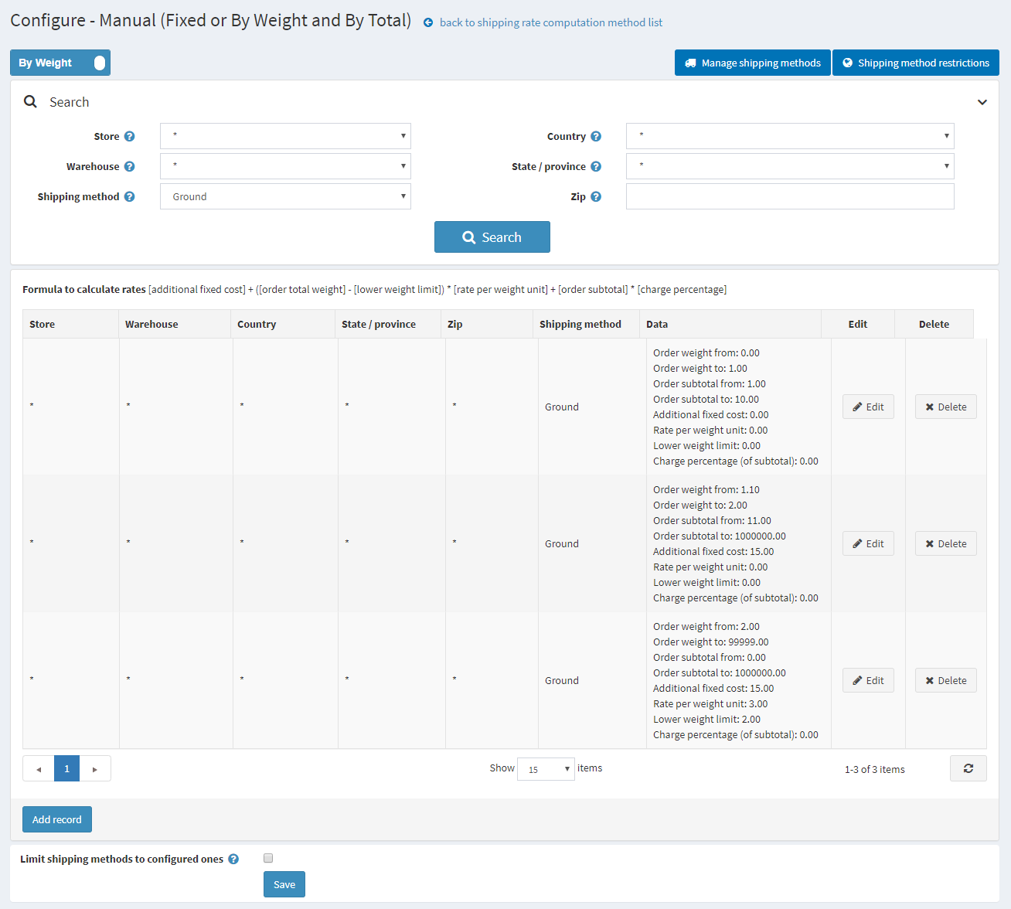Collapse the Search panel chevron
The width and height of the screenshot is (1011, 909).
[982, 102]
